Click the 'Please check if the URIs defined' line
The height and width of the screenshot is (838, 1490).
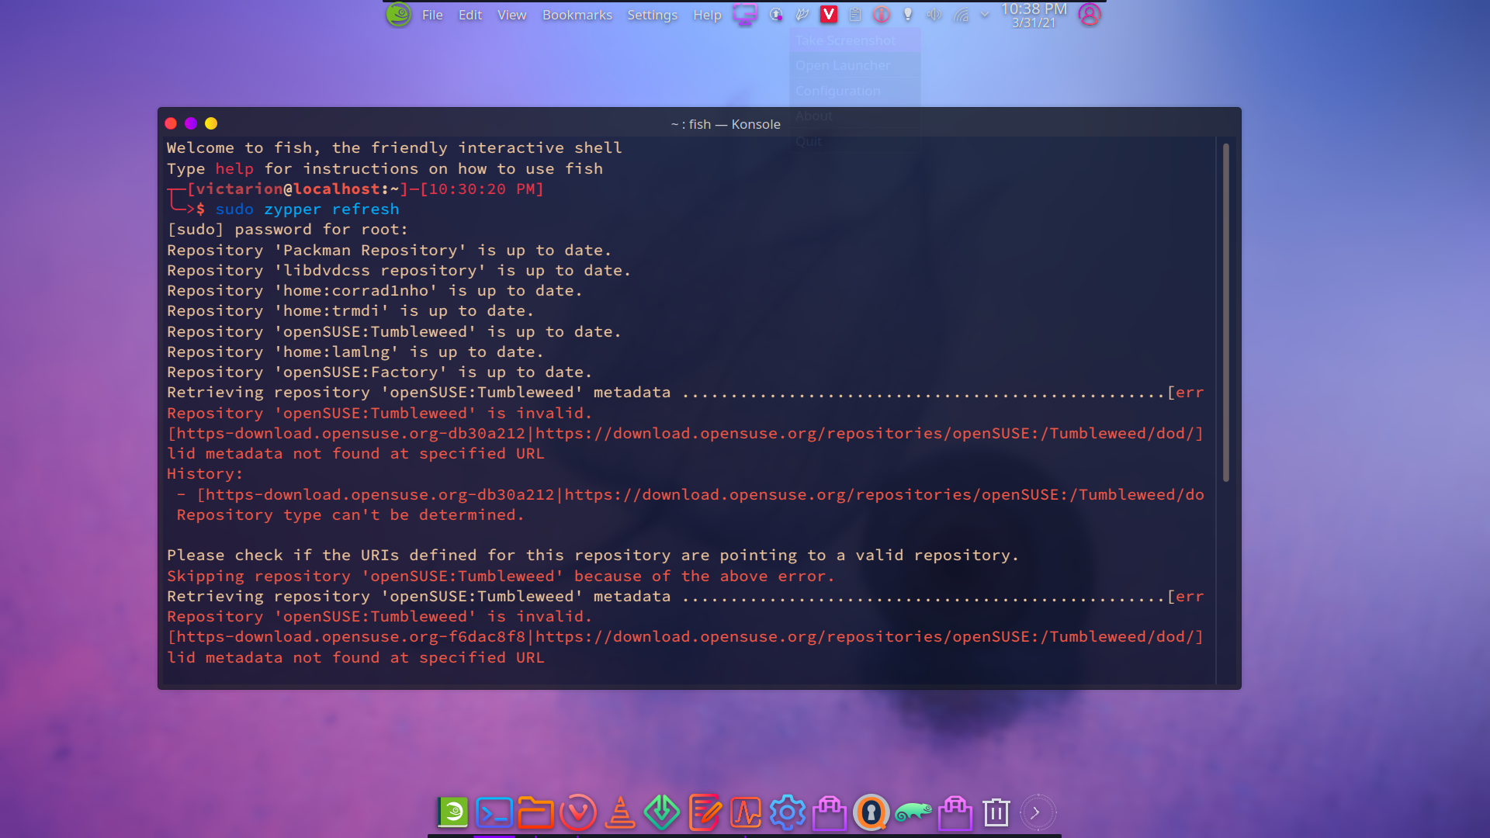point(592,556)
